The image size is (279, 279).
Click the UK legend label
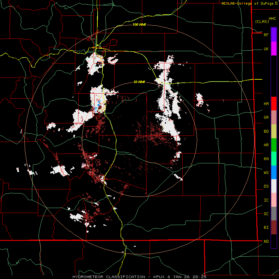tap(266, 49)
